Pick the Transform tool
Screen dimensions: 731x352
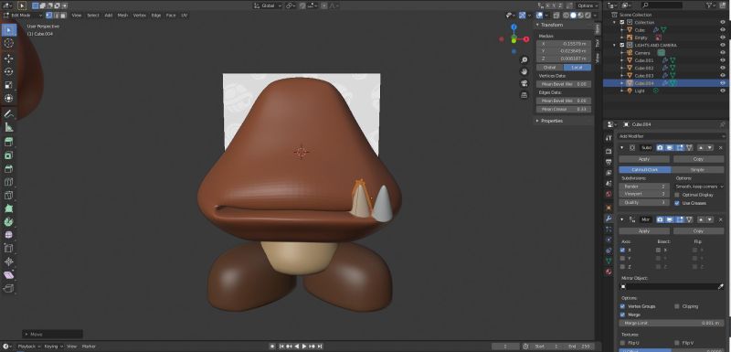[x=8, y=98]
